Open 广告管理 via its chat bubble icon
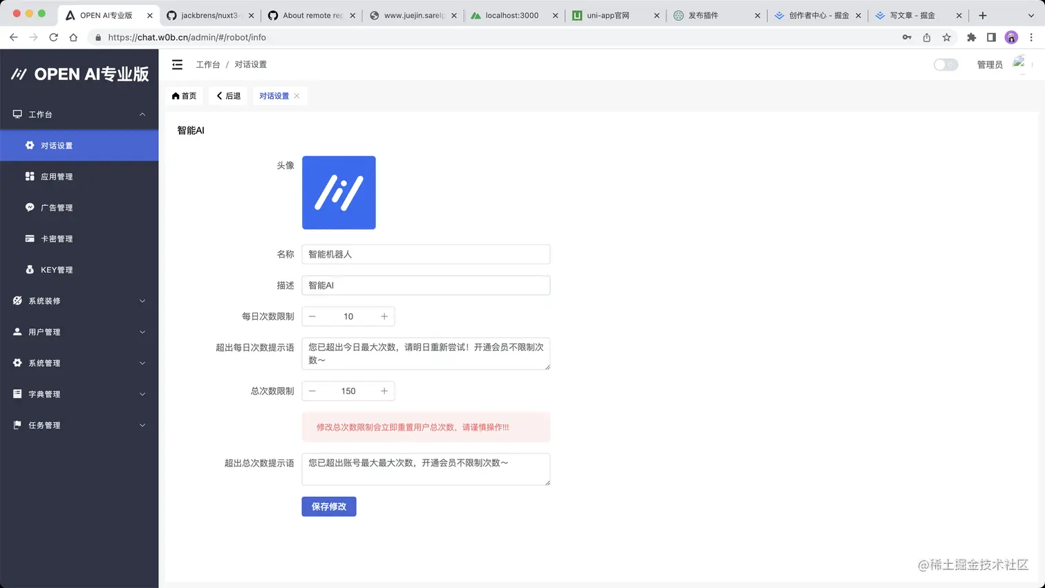This screenshot has width=1045, height=588. [28, 207]
